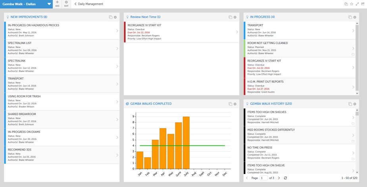Click the Review Next Time (1) title

pos(145,17)
